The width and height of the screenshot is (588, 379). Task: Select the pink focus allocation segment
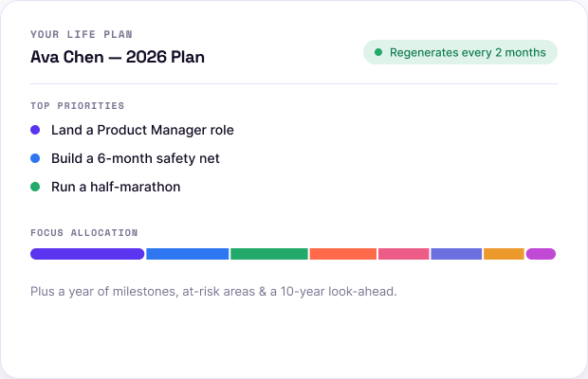(x=404, y=254)
